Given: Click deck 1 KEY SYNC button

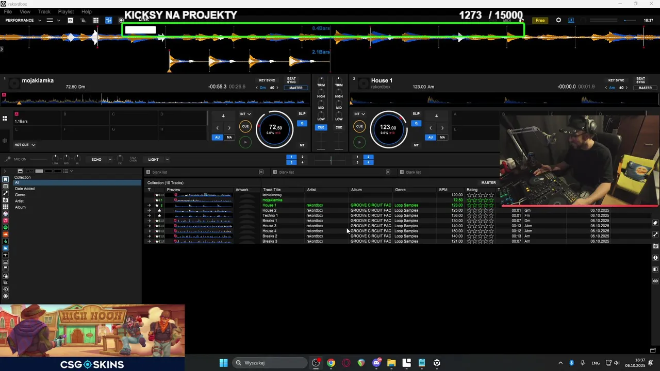Looking at the screenshot, I should tap(267, 80).
